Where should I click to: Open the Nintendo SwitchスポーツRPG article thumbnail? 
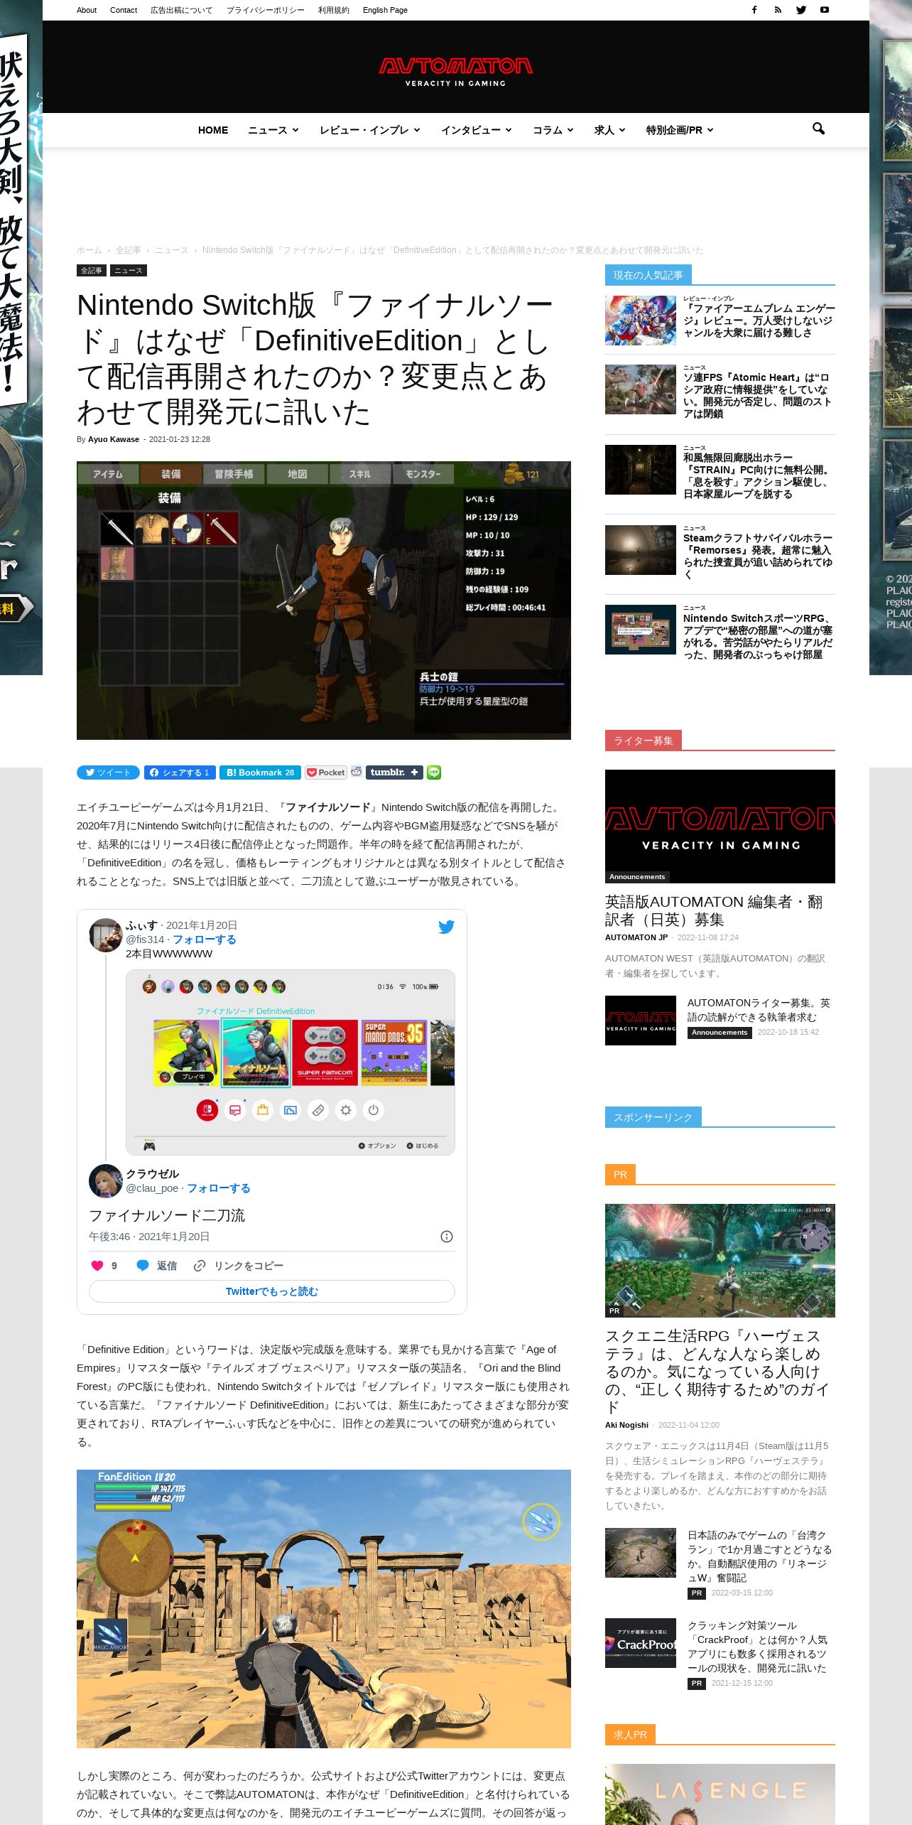(x=641, y=630)
